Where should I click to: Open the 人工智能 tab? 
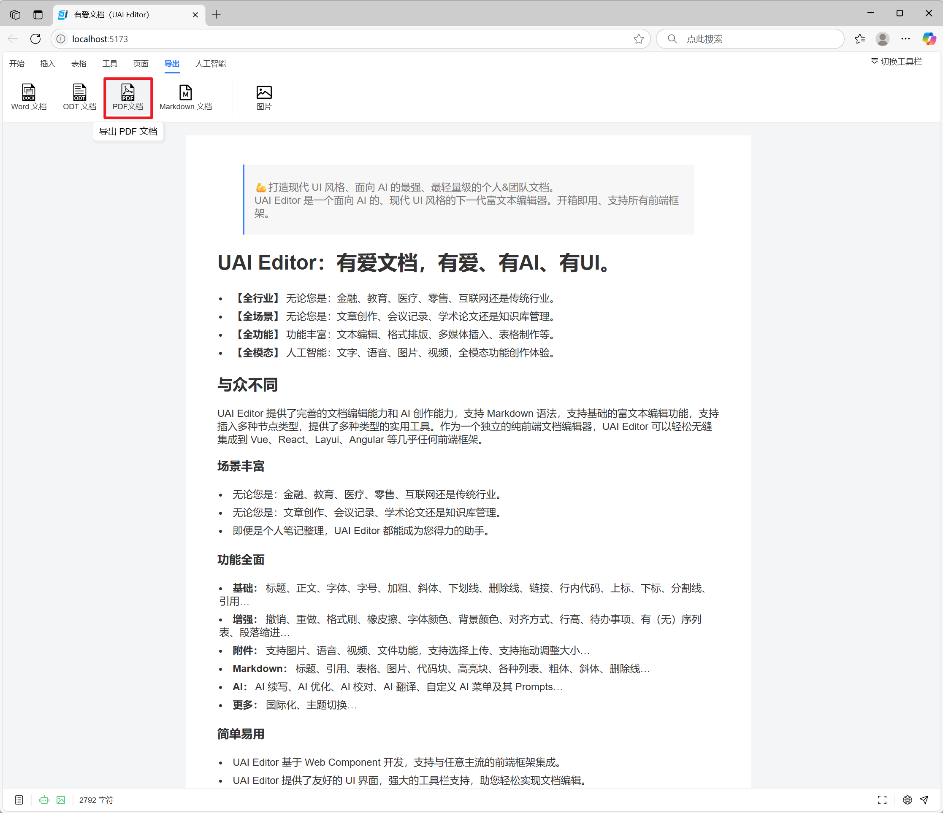[x=210, y=63]
